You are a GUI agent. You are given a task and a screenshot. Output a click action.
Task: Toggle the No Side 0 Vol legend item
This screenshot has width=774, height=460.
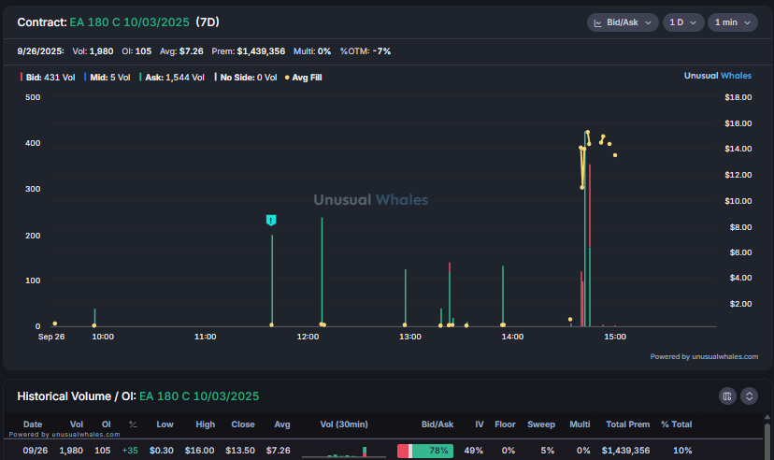pyautogui.click(x=245, y=78)
